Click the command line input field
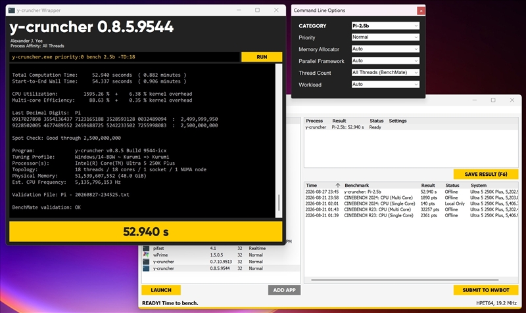This screenshot has width=526, height=313. pos(125,57)
